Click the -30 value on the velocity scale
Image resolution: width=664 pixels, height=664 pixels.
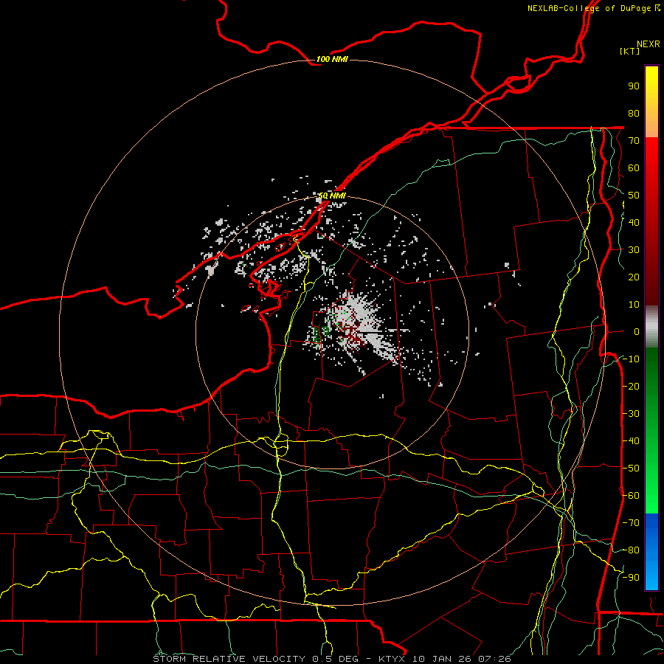[631, 414]
